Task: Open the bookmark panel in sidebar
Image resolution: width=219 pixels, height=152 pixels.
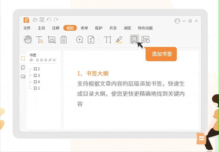Action: tap(23, 59)
